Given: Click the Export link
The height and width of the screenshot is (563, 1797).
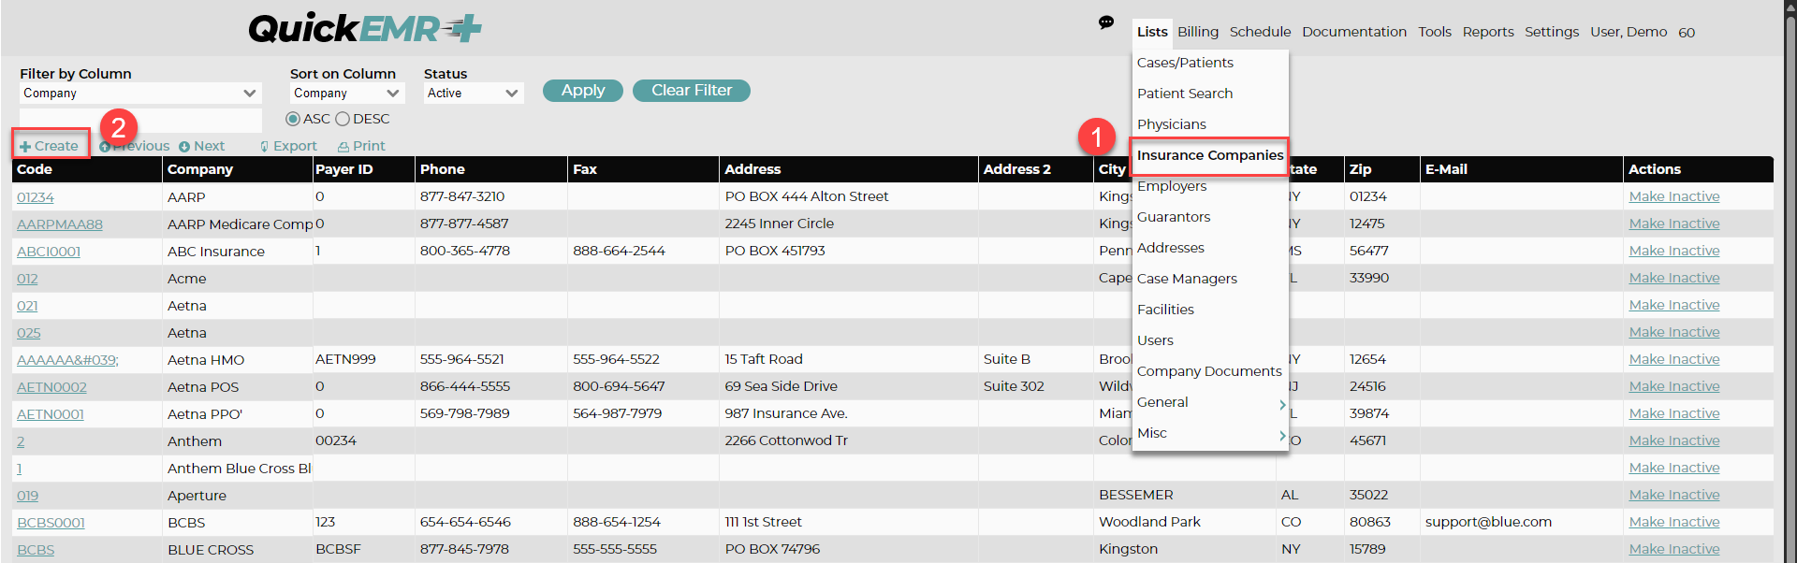Looking at the screenshot, I should 295,146.
